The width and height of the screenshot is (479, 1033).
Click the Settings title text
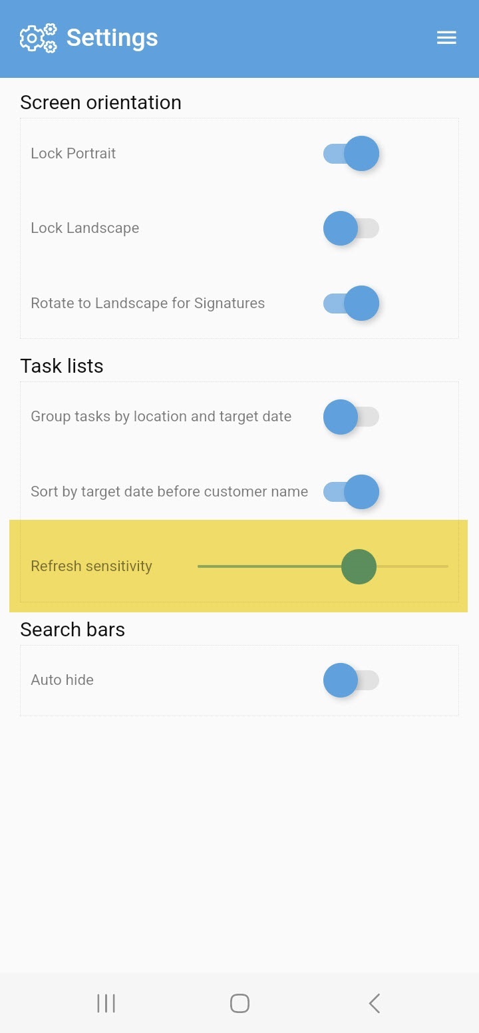(x=112, y=38)
